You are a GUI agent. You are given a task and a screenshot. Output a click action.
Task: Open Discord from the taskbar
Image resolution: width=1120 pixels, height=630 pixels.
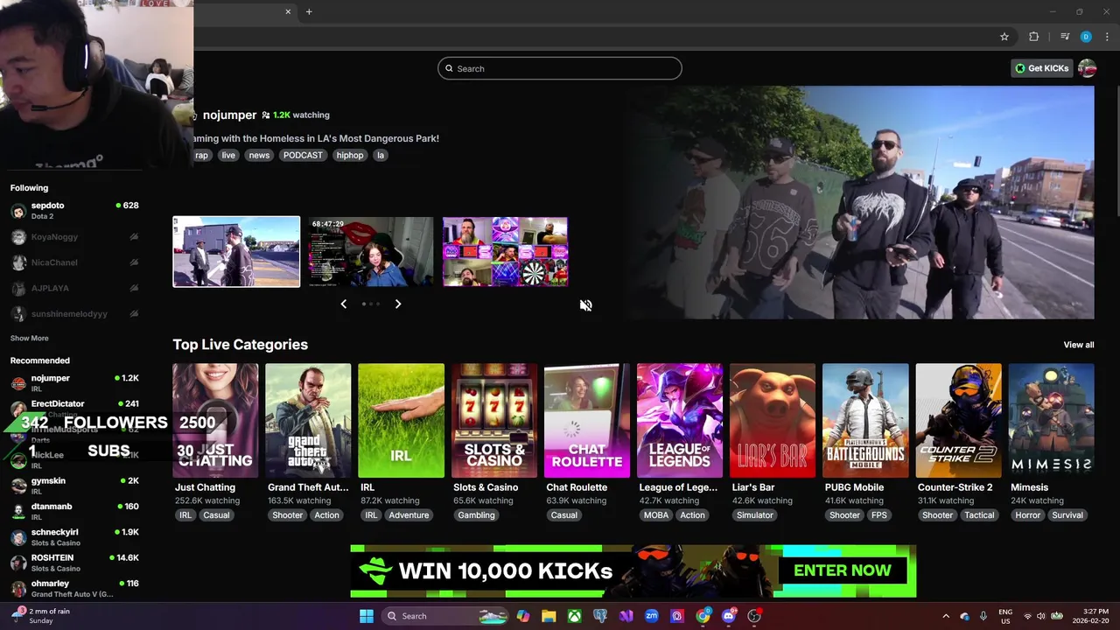[x=729, y=616]
